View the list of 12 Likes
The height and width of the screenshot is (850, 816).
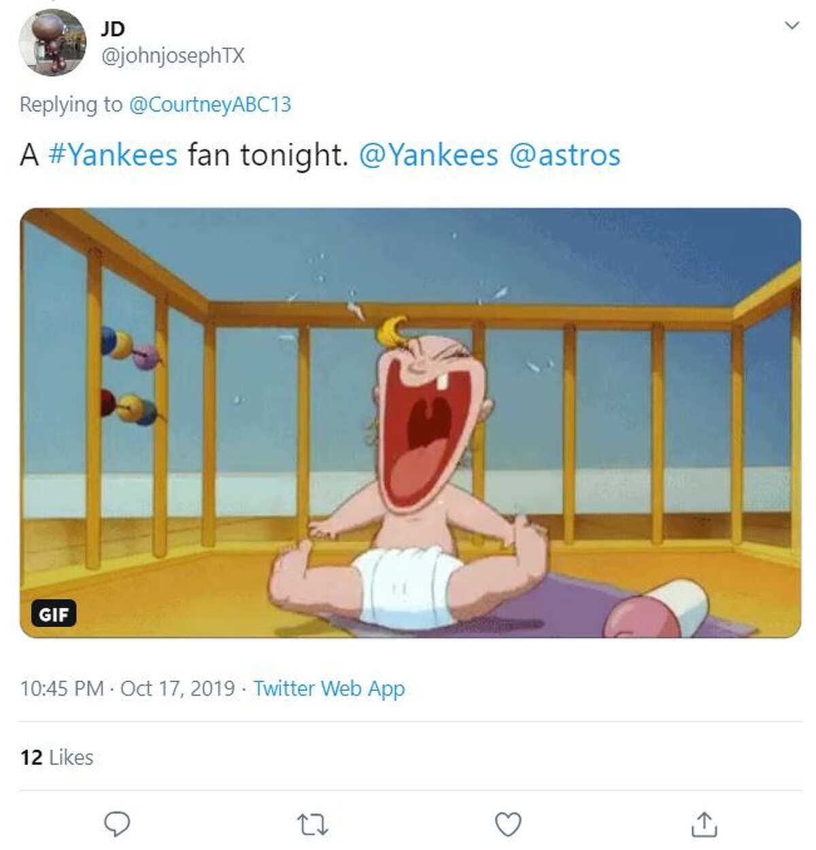tap(57, 756)
